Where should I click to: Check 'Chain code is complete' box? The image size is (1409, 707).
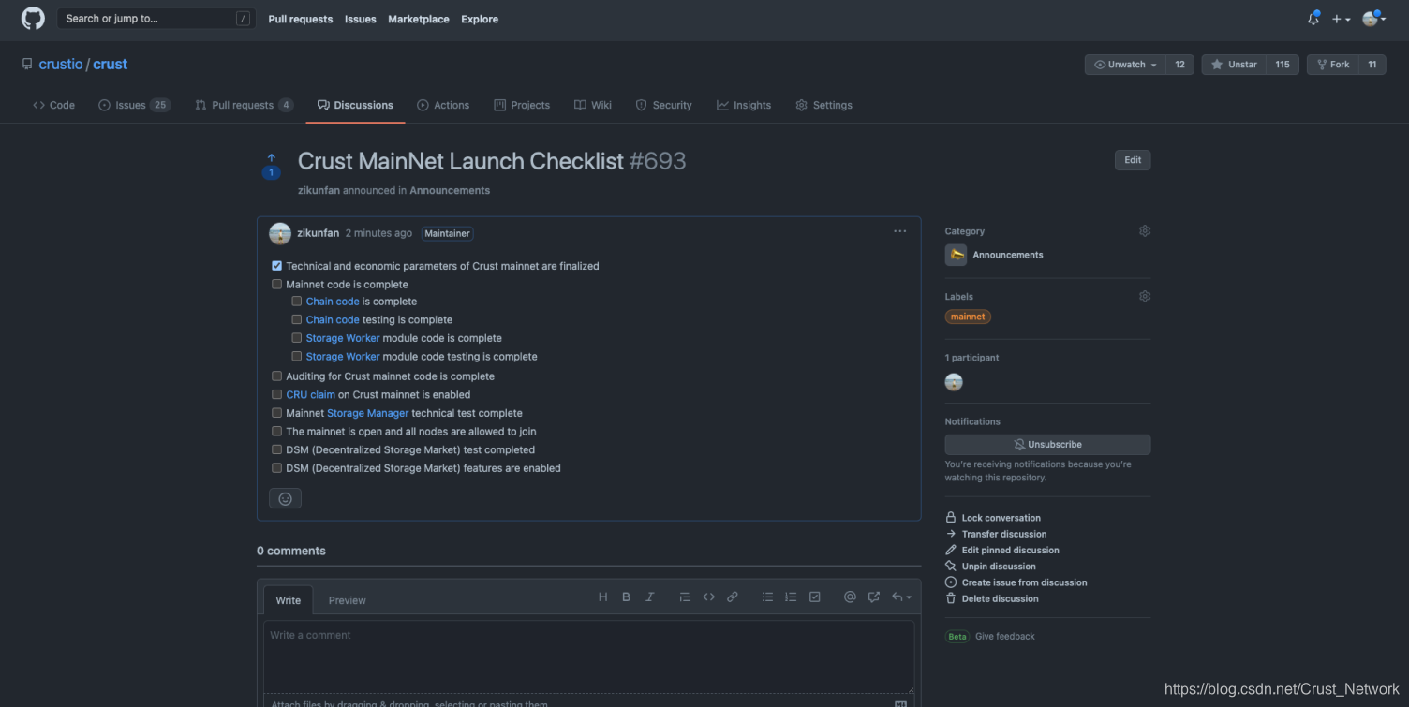pos(297,302)
